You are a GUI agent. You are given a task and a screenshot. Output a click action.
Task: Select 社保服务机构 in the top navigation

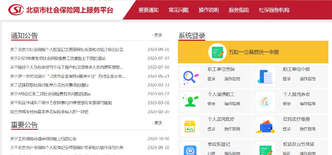[274, 10]
